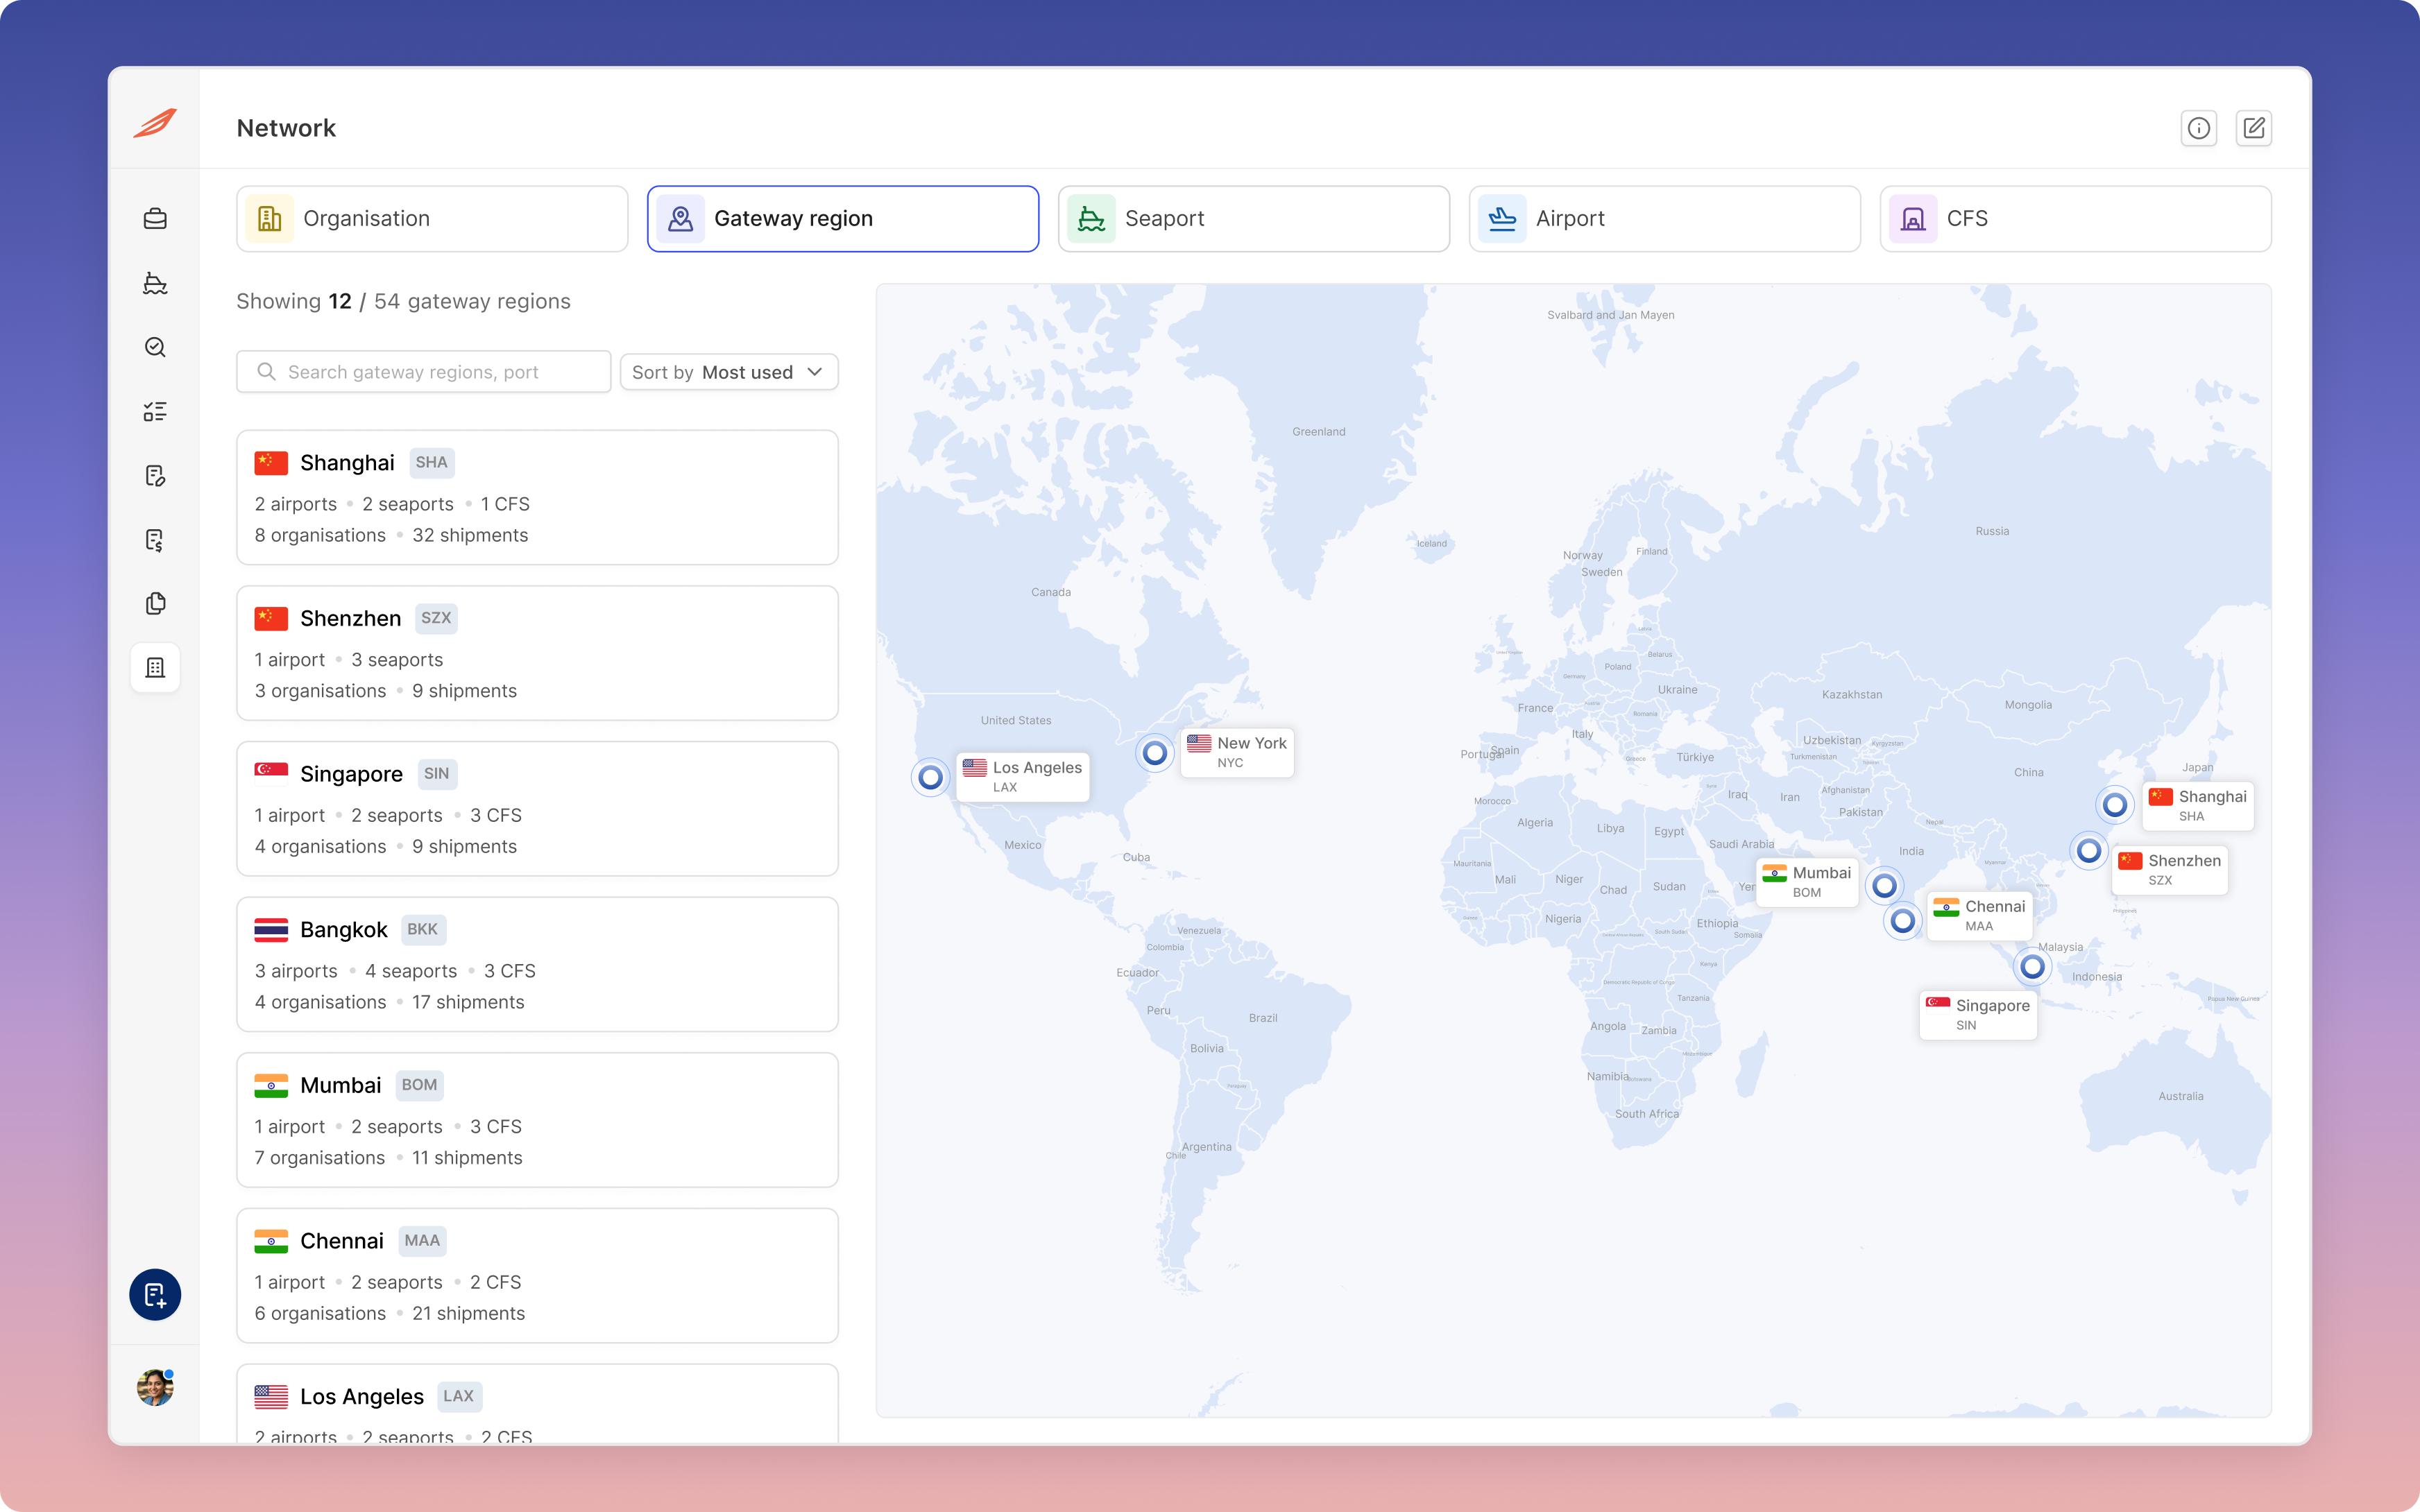Open the copy documents sidebar icon
Screen dimensions: 2420x1512
(155, 603)
